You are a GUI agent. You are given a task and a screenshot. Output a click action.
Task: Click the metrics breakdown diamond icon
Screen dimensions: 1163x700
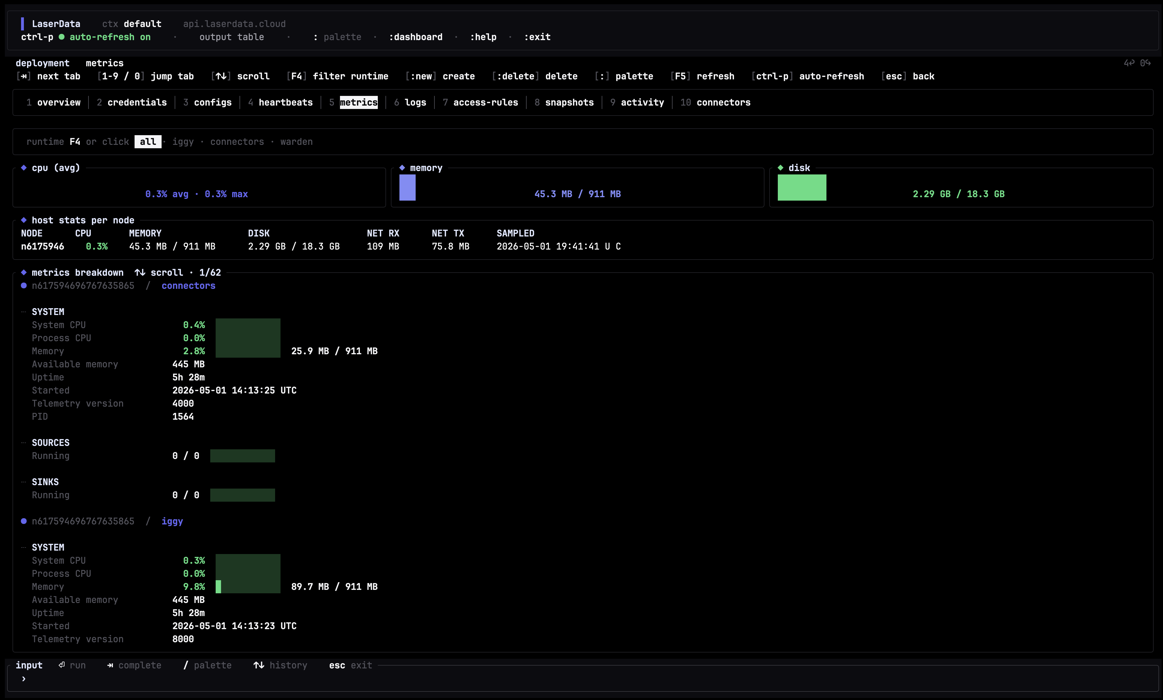[24, 272]
